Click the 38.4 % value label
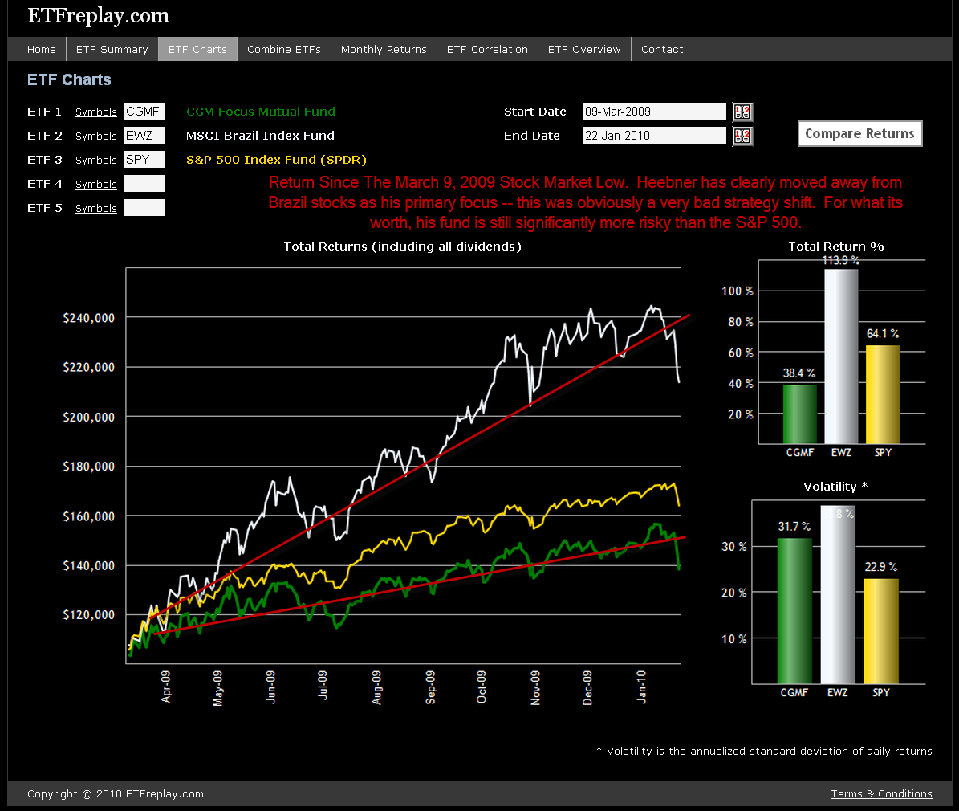The width and height of the screenshot is (959, 811). [799, 373]
